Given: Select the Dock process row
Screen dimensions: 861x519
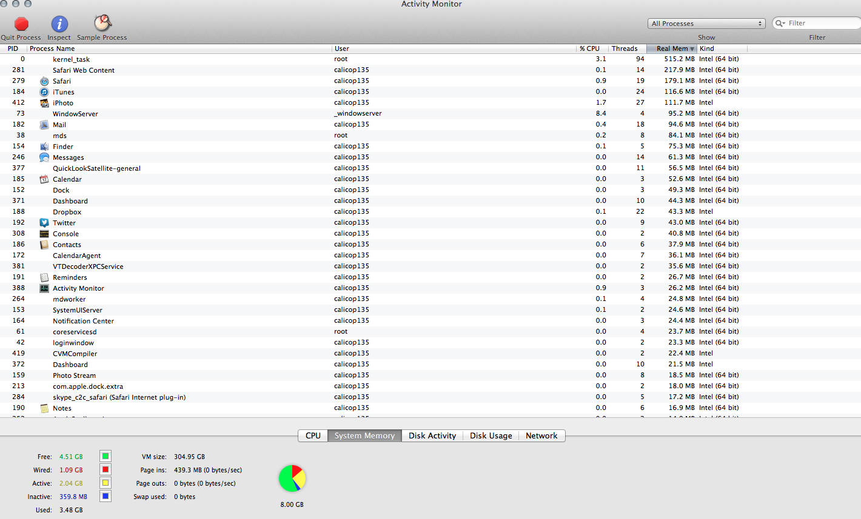Looking at the screenshot, I should [x=430, y=190].
